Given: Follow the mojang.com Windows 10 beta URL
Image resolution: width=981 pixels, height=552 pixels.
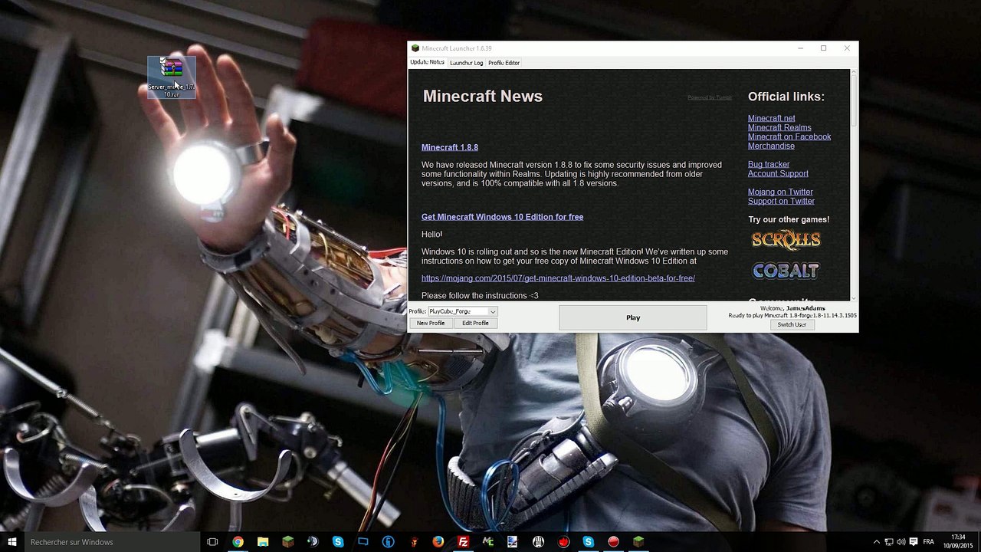Looking at the screenshot, I should click(558, 278).
